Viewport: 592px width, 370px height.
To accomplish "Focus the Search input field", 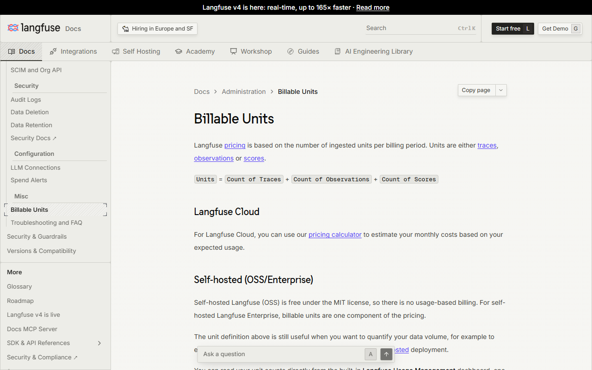I will pyautogui.click(x=420, y=28).
